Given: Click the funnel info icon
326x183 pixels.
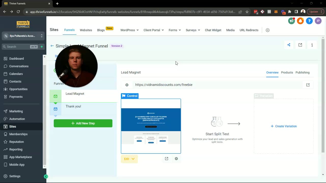Looking at the screenshot, I should [x=312, y=45].
